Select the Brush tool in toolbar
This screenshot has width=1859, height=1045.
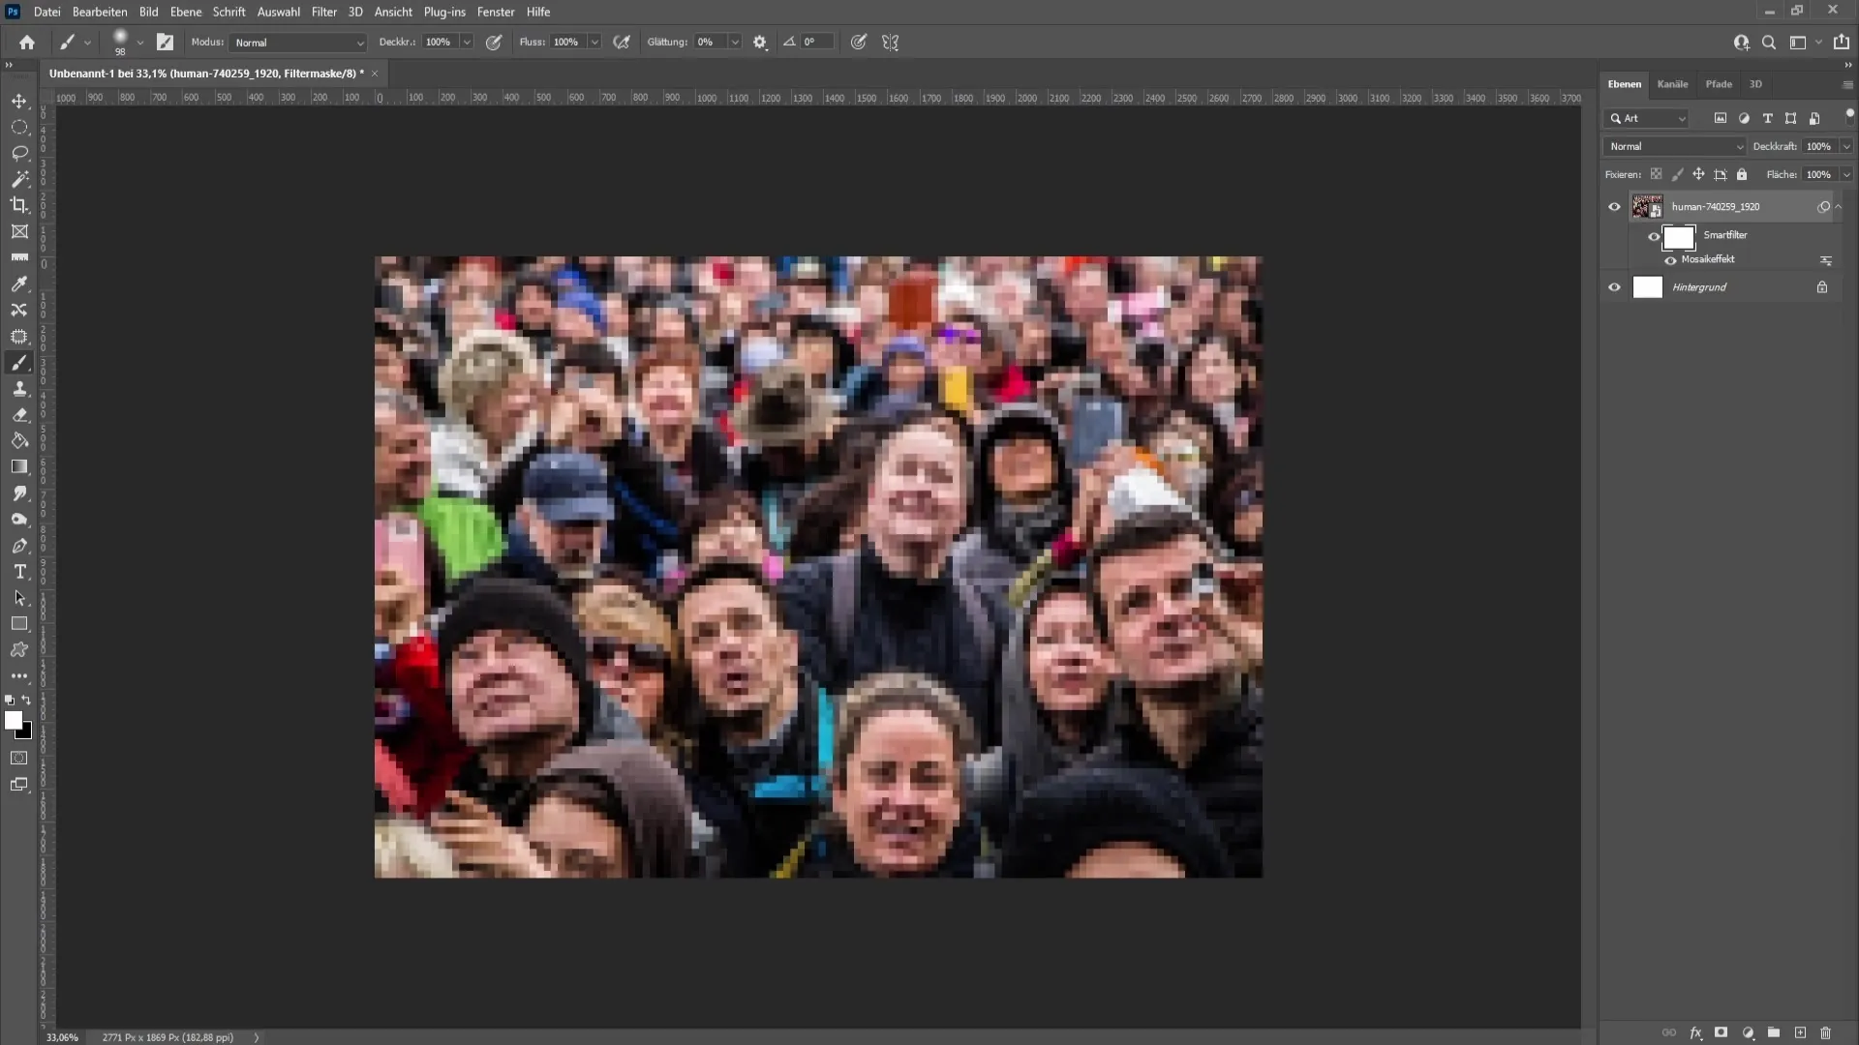[19, 363]
